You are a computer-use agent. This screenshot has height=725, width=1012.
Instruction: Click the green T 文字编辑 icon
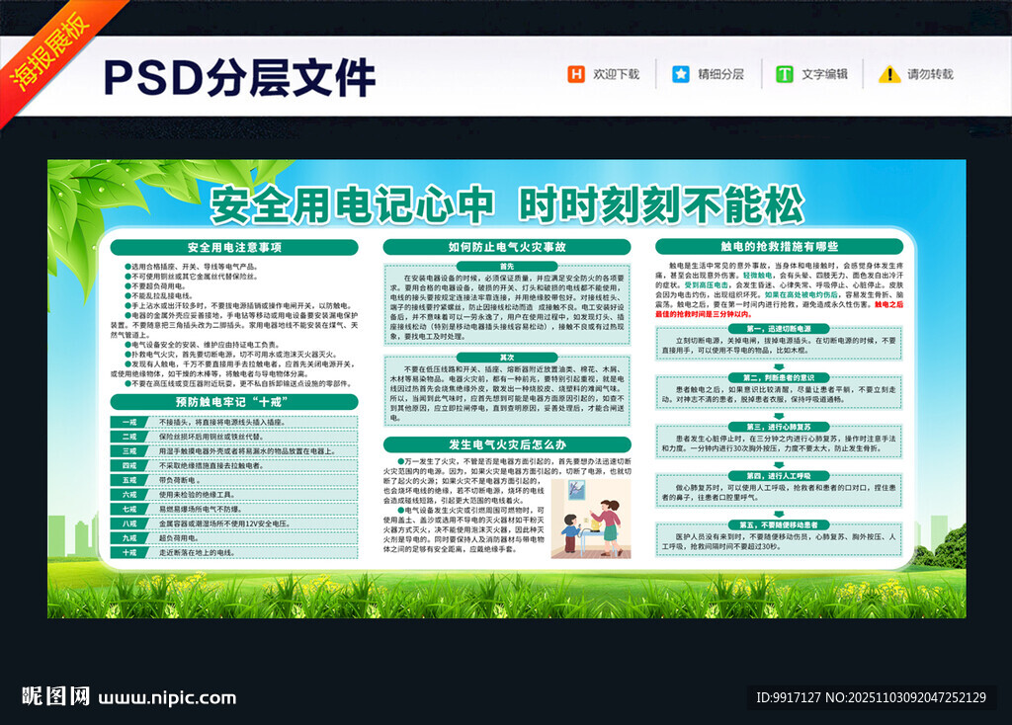coord(784,74)
